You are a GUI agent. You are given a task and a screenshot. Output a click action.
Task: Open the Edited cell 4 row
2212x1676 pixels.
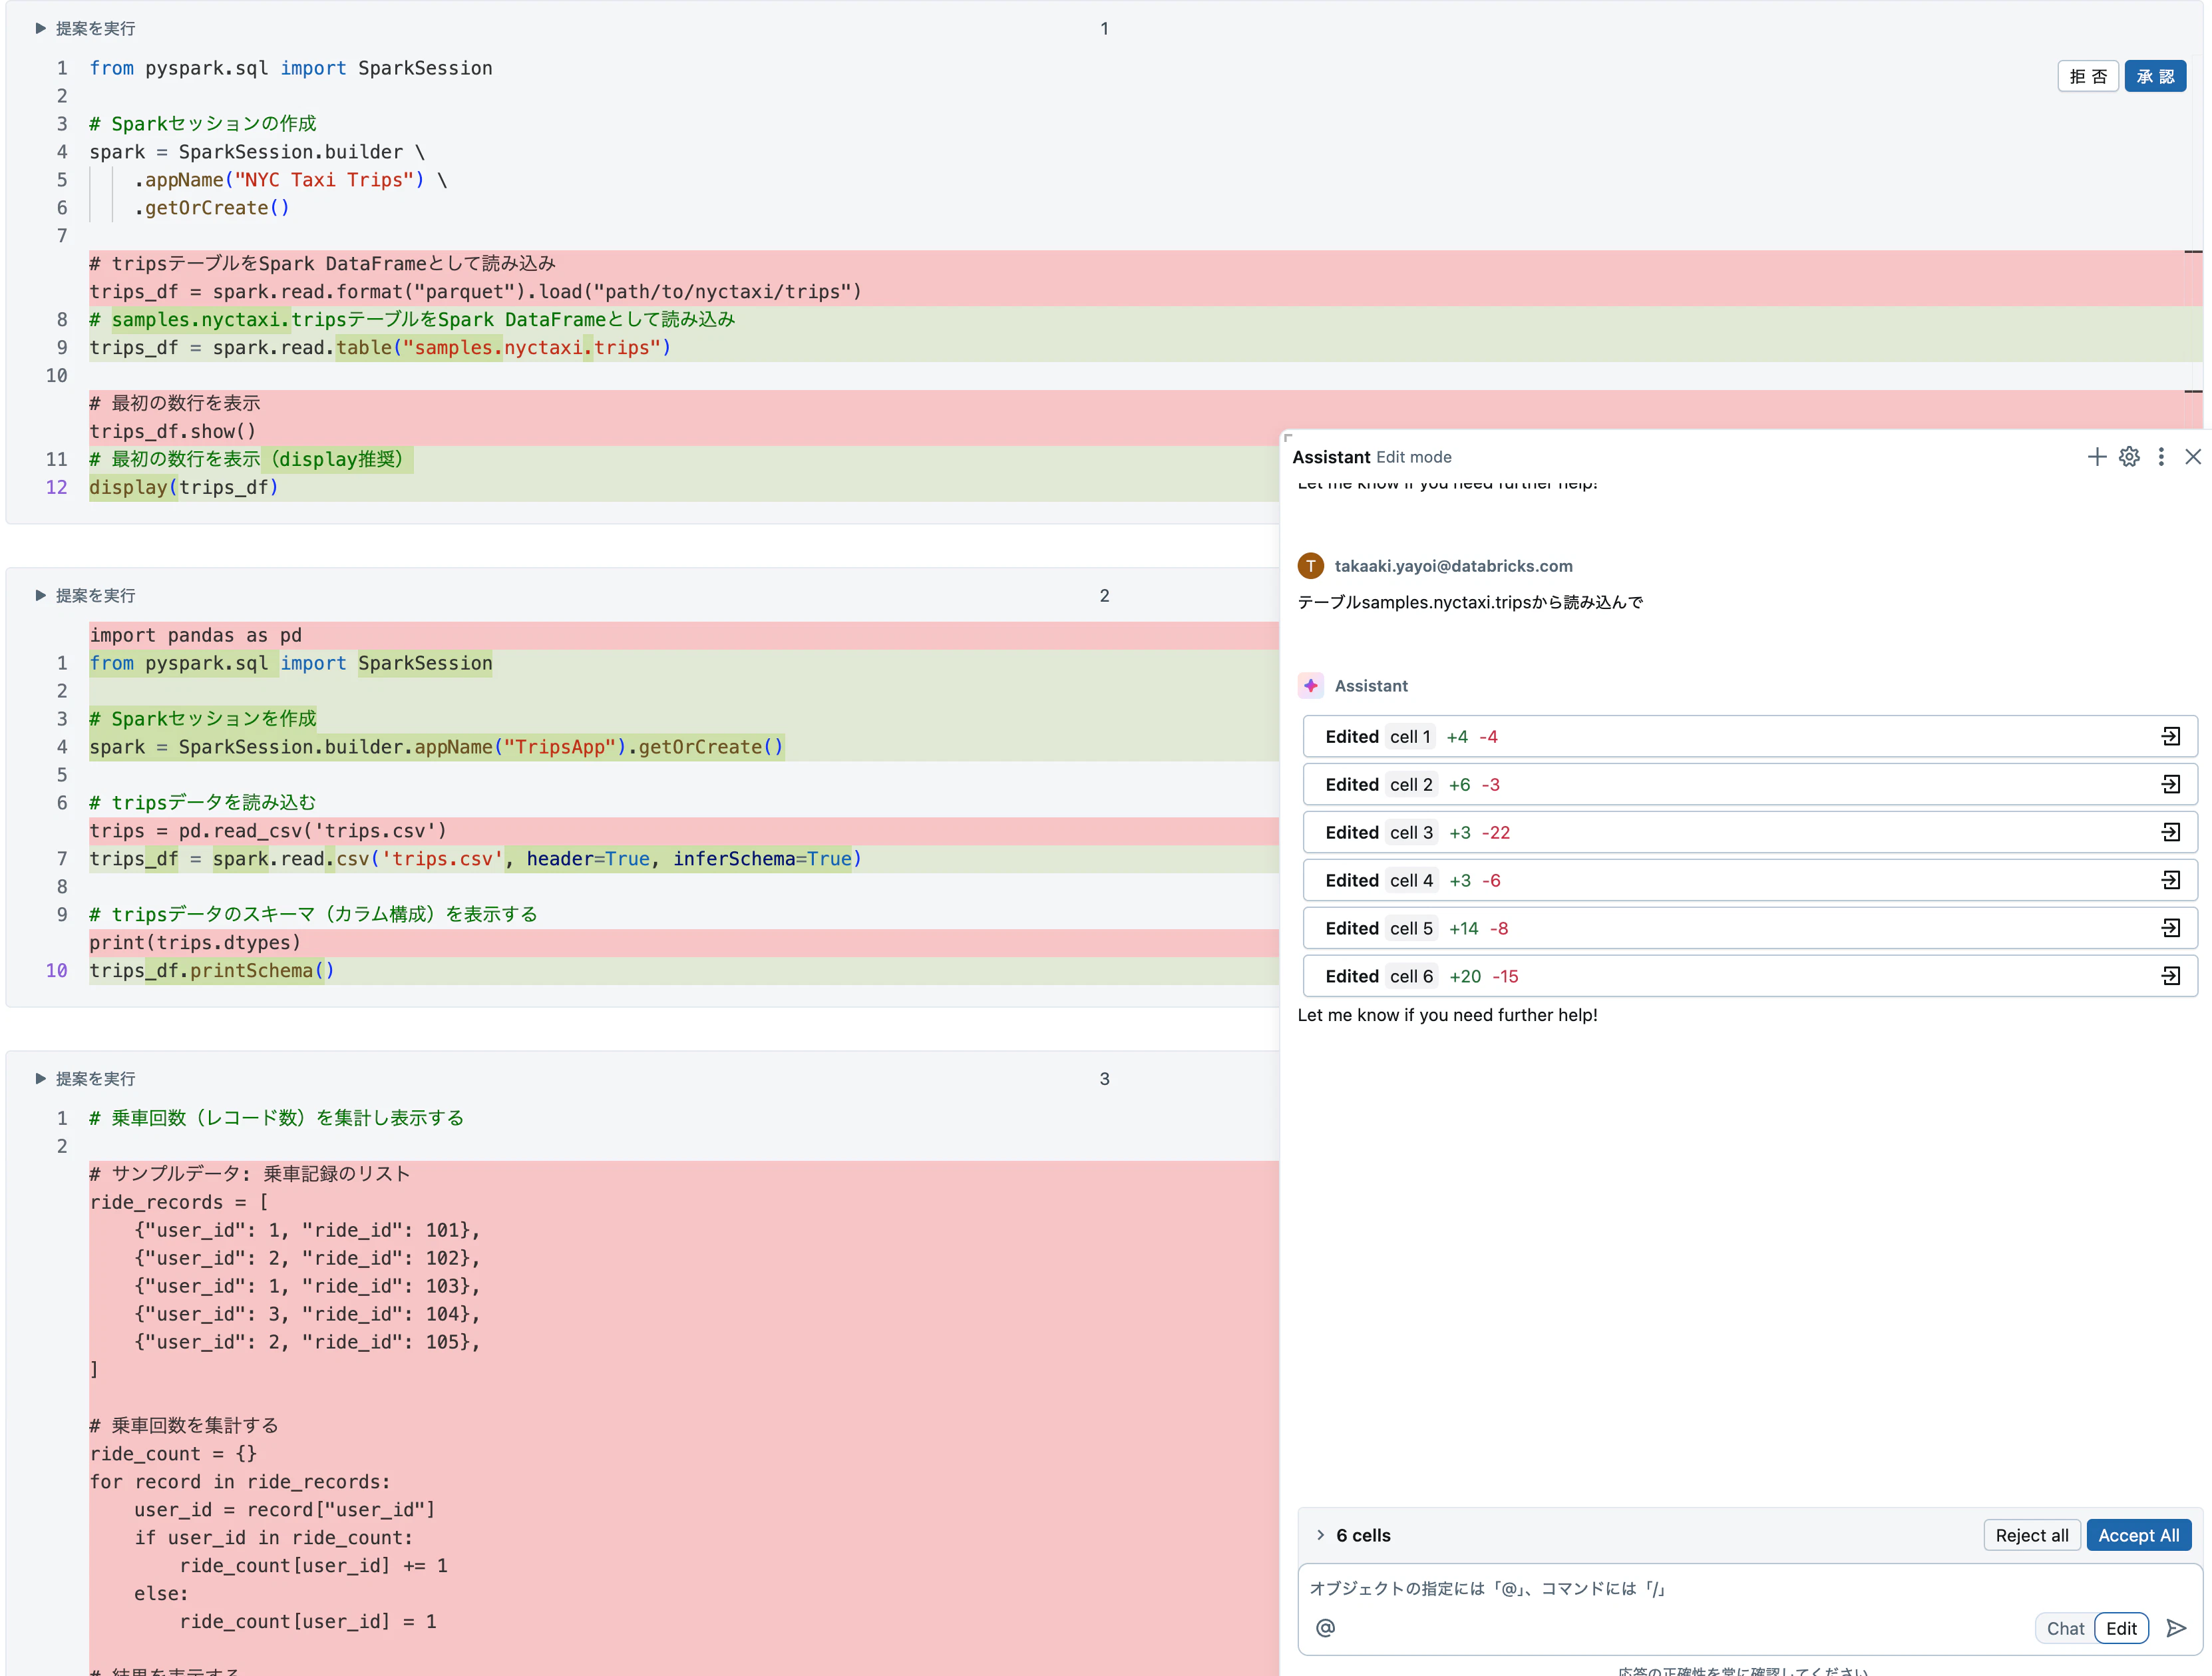click(1749, 881)
